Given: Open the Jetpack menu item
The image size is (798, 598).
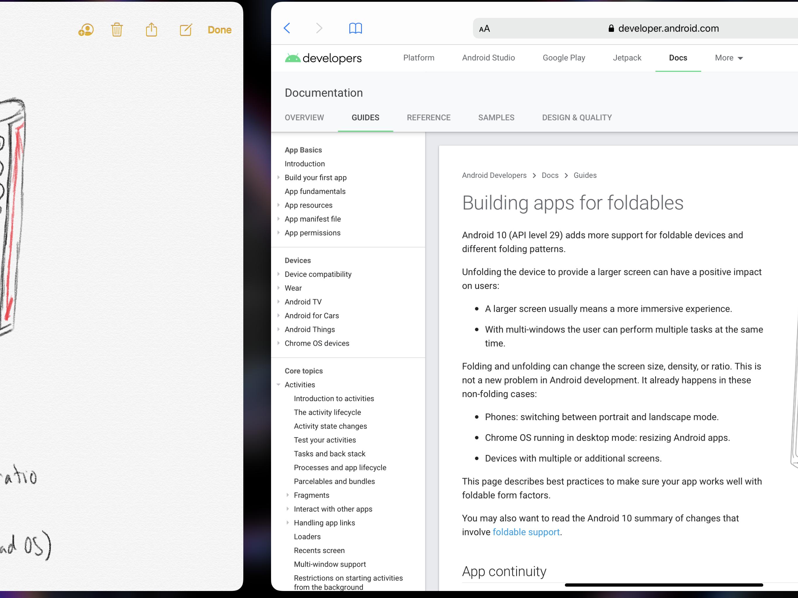Looking at the screenshot, I should pyautogui.click(x=627, y=58).
